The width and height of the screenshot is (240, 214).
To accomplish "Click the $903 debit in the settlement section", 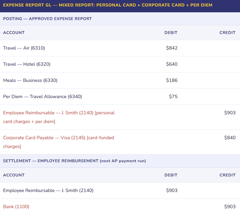I will pyautogui.click(x=171, y=190).
